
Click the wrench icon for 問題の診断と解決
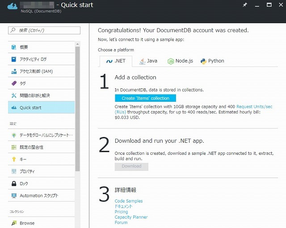(x=14, y=95)
